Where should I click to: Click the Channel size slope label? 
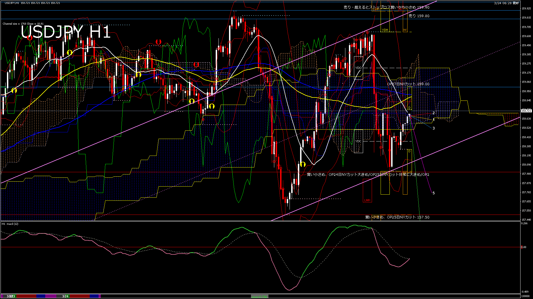pos(23,24)
